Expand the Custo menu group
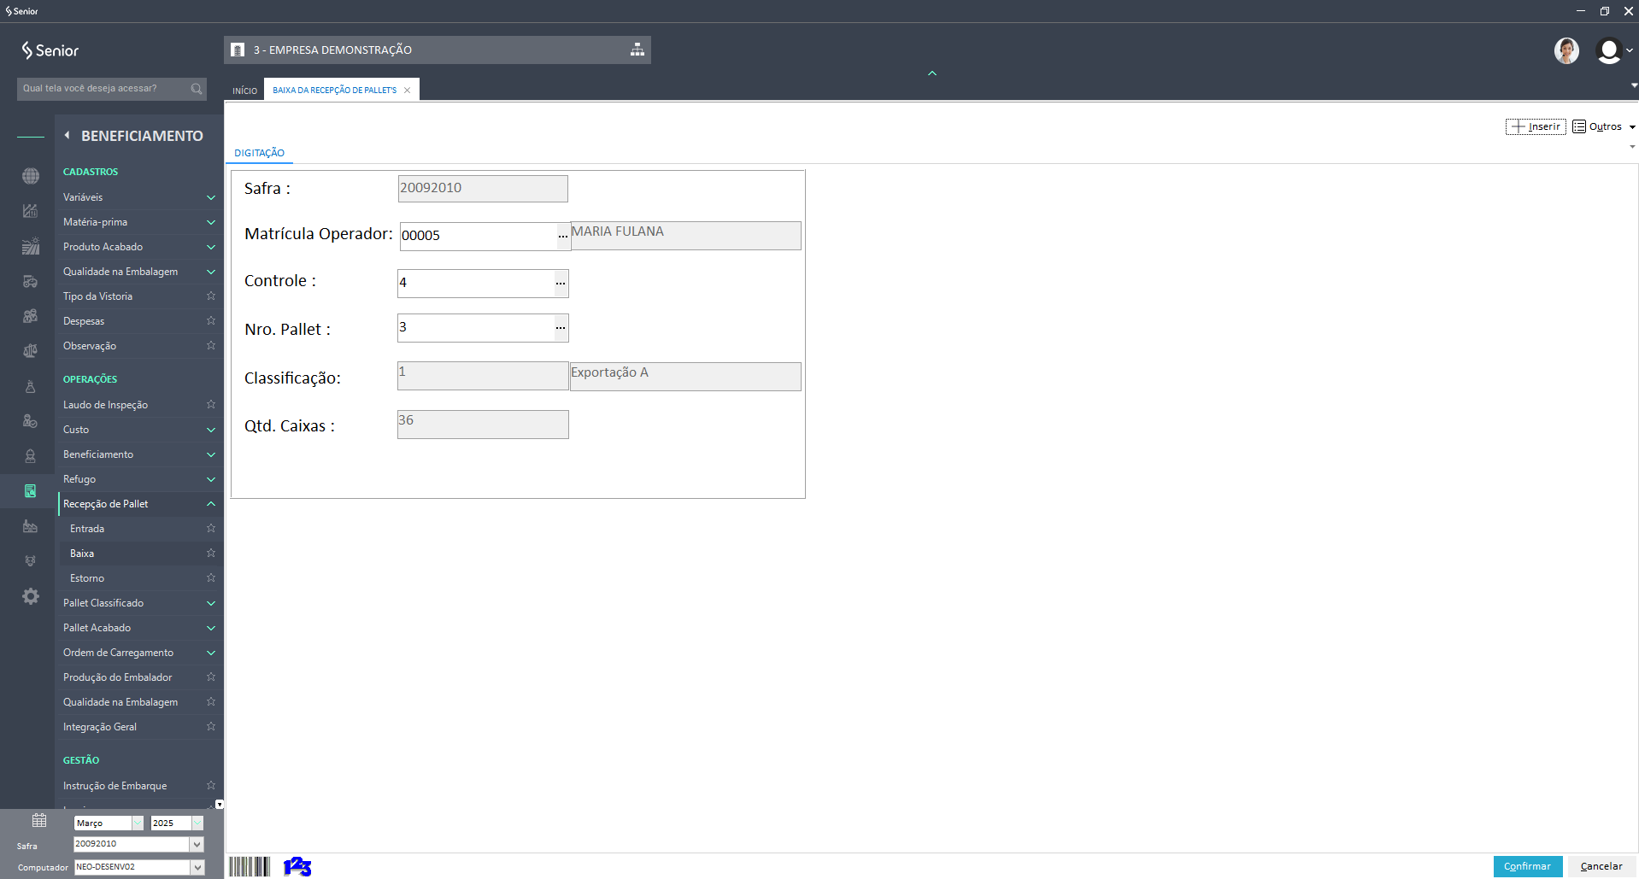This screenshot has height=879, width=1639. coord(211,430)
